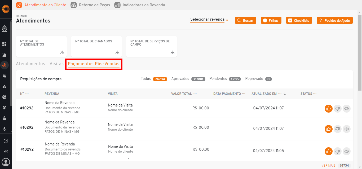Approve the request updated at 11:05

point(329,152)
